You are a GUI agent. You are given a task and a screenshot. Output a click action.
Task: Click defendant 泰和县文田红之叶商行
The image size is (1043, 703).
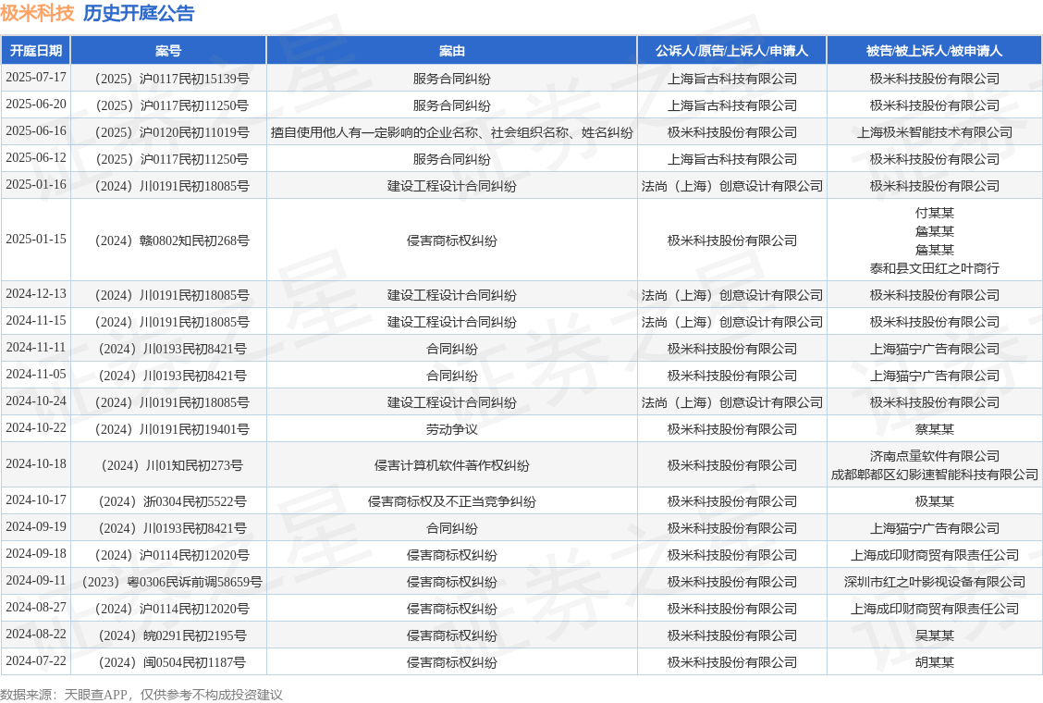(934, 268)
